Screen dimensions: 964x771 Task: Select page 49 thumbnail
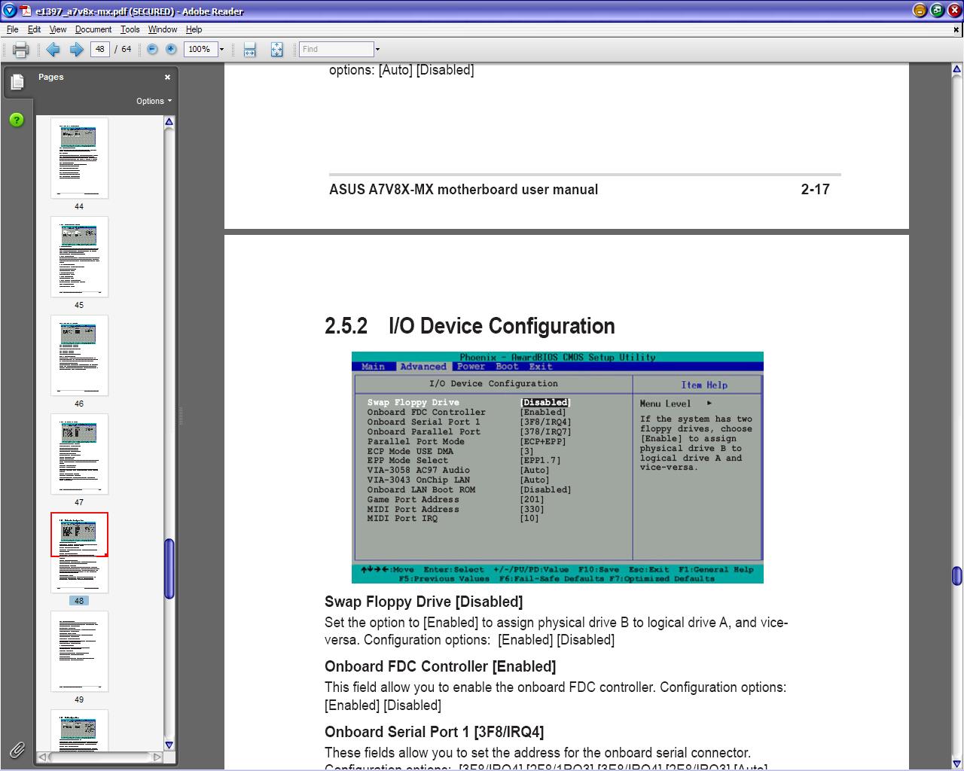pyautogui.click(x=79, y=651)
